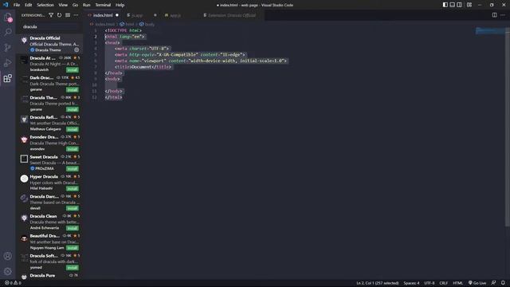Click the VS Code logo in title bar

tap(6, 5)
